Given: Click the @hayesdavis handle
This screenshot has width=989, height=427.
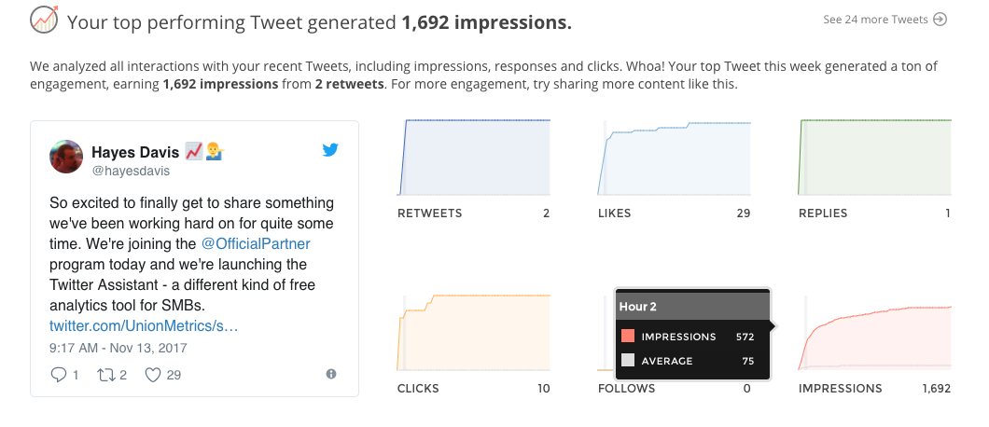Looking at the screenshot, I should tap(132, 171).
